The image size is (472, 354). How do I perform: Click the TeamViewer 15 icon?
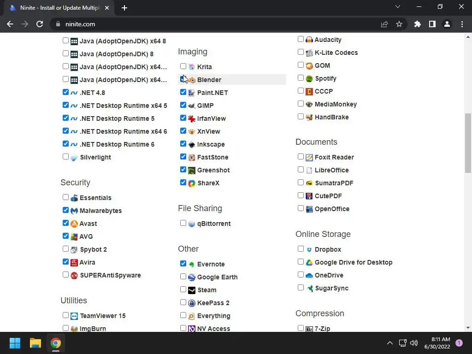tap(74, 316)
